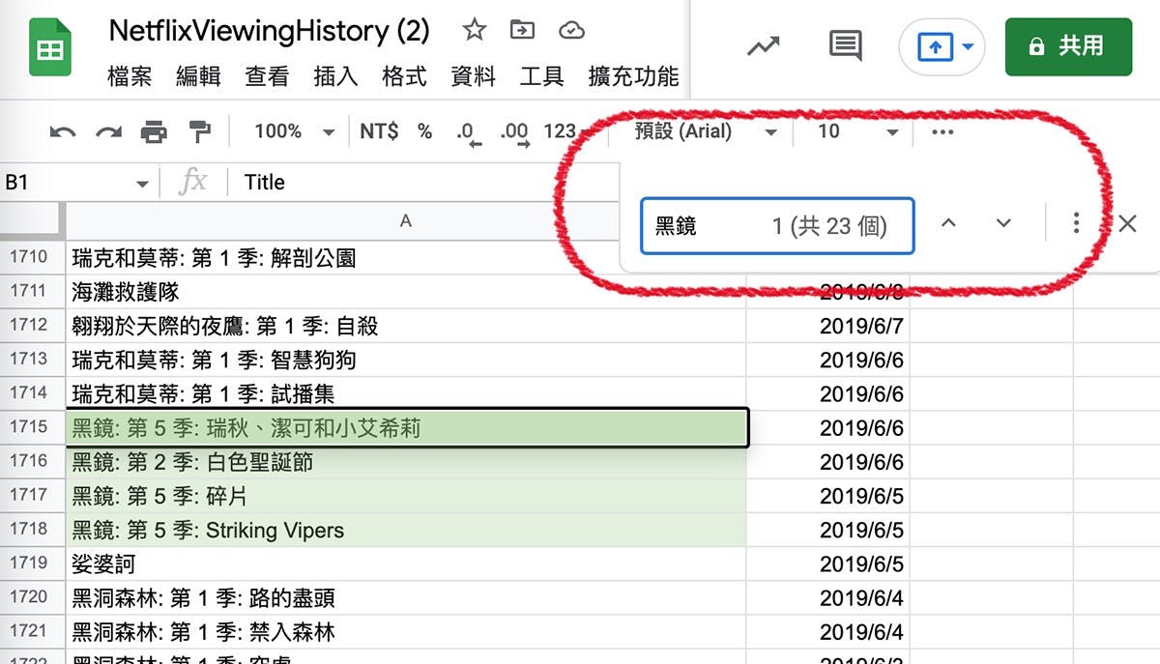Open the font size 10 dropdown

tap(857, 131)
